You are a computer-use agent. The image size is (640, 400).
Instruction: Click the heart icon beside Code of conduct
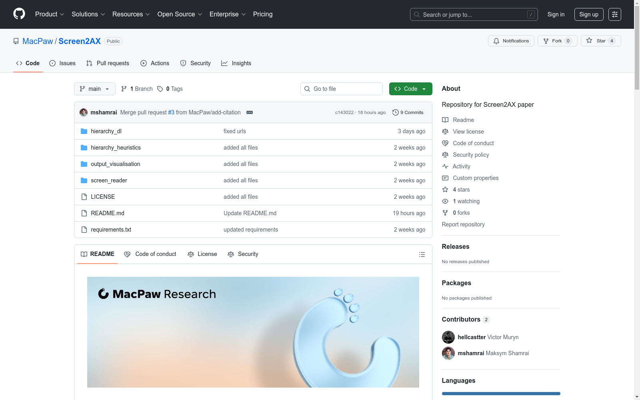tap(445, 143)
